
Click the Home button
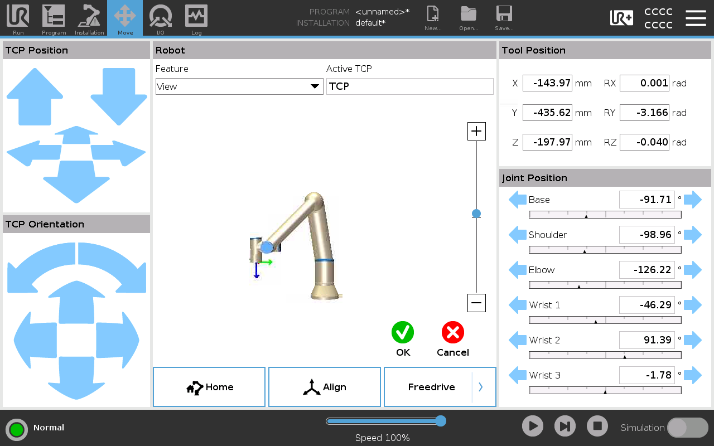pos(209,387)
